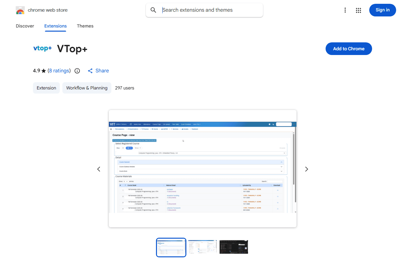Open the ratings info icon
This screenshot has height=263, width=405.
pos(77,71)
